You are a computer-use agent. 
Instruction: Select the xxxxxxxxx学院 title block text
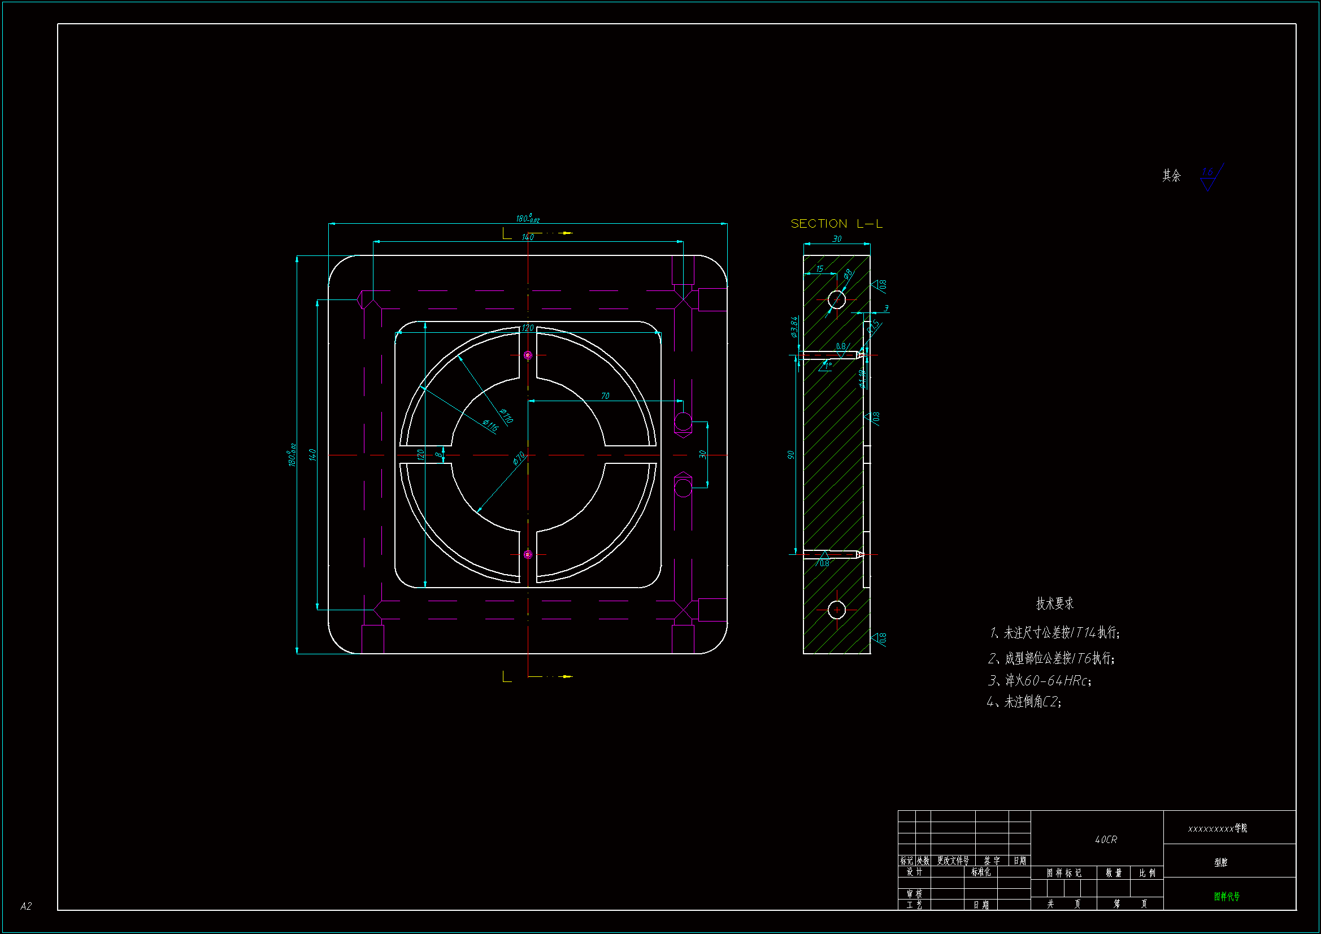[1217, 829]
